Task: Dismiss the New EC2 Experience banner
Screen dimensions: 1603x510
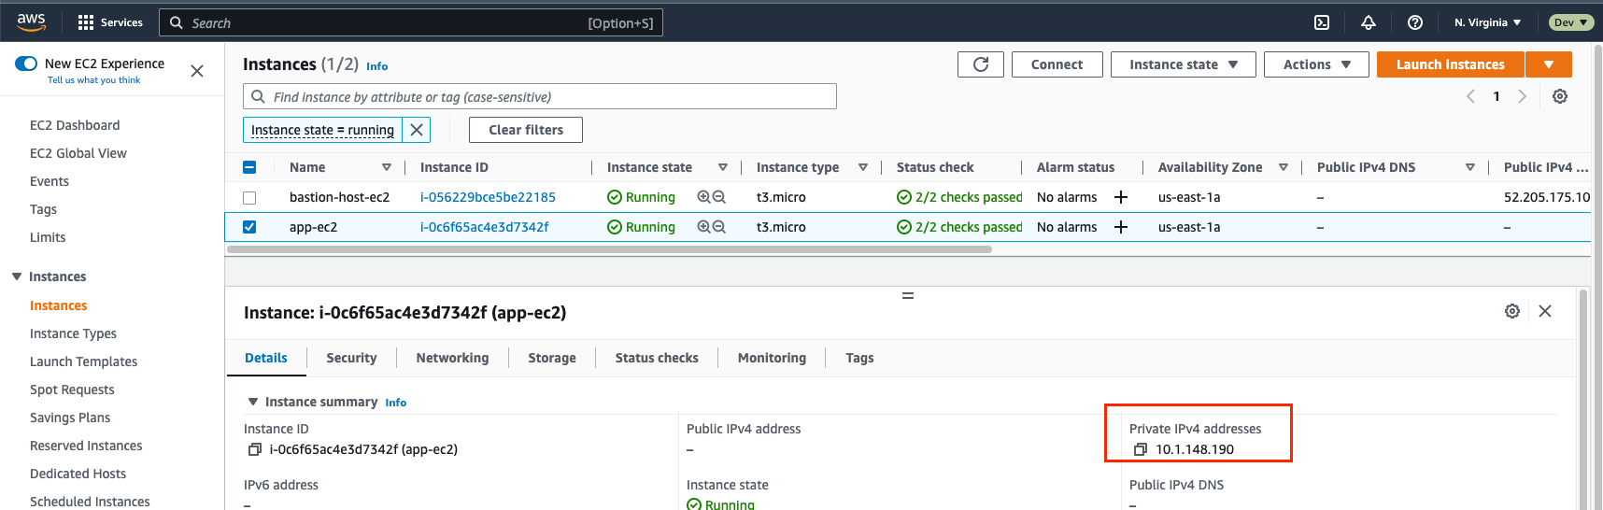Action: 197,71
